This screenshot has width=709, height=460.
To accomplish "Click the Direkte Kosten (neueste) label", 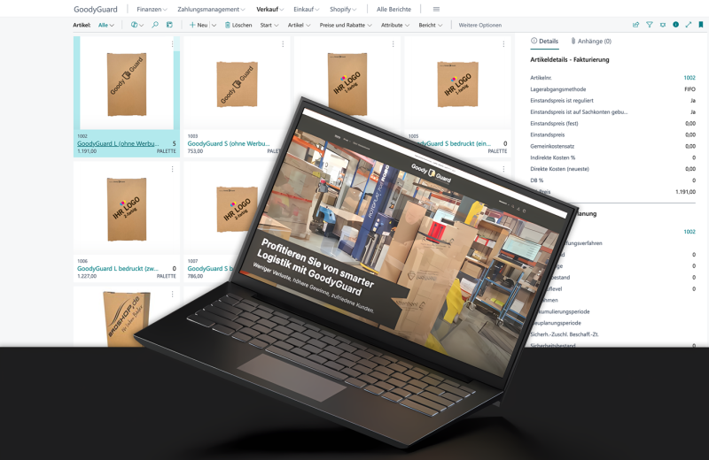I will pyautogui.click(x=560, y=169).
